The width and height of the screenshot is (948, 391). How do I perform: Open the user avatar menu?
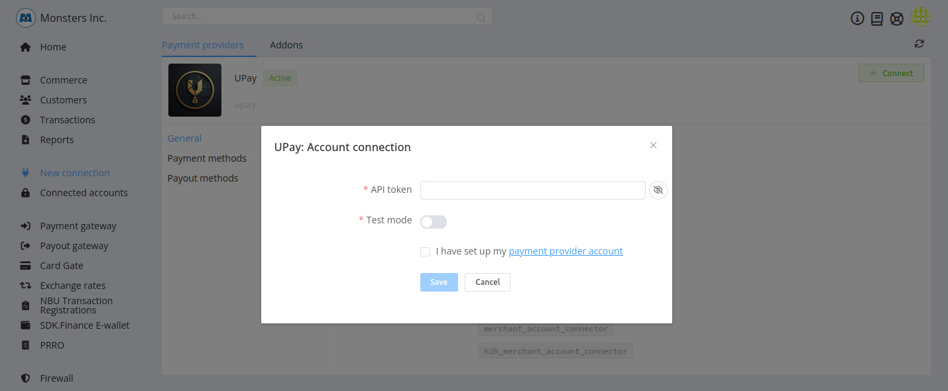tap(920, 17)
